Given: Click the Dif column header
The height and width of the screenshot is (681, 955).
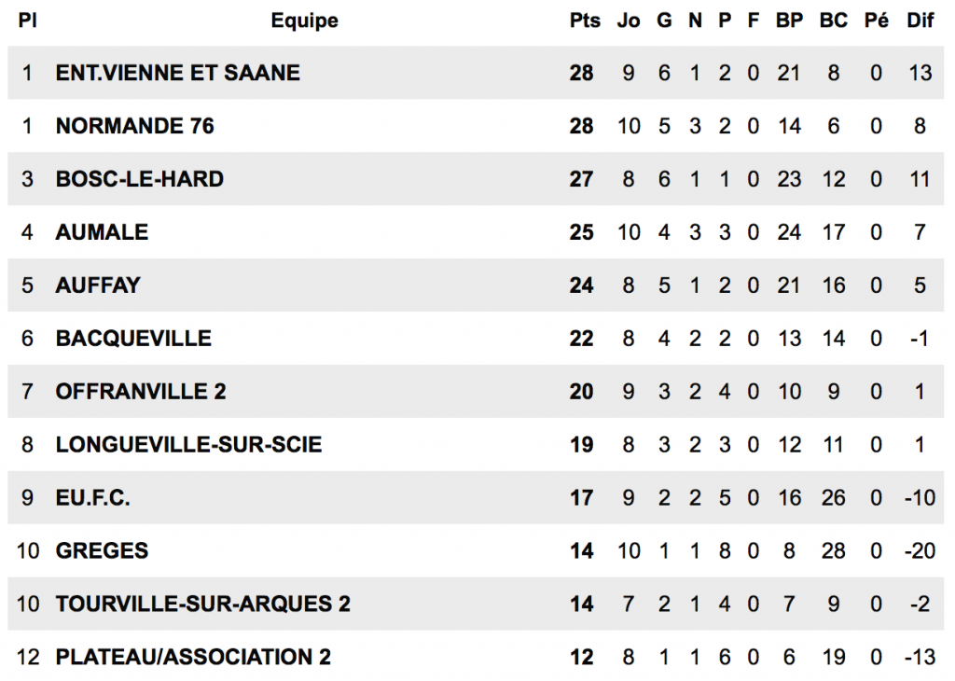Looking at the screenshot, I should pyautogui.click(x=920, y=21).
